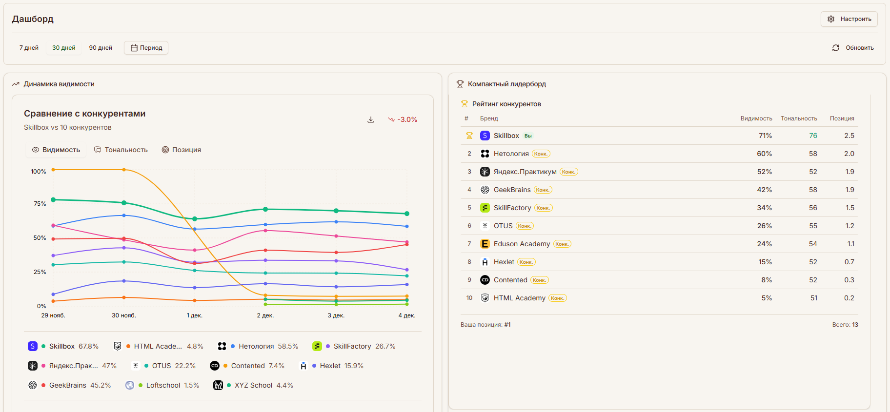Switch to the Позиция chart tab
890x412 pixels.
pyautogui.click(x=182, y=150)
